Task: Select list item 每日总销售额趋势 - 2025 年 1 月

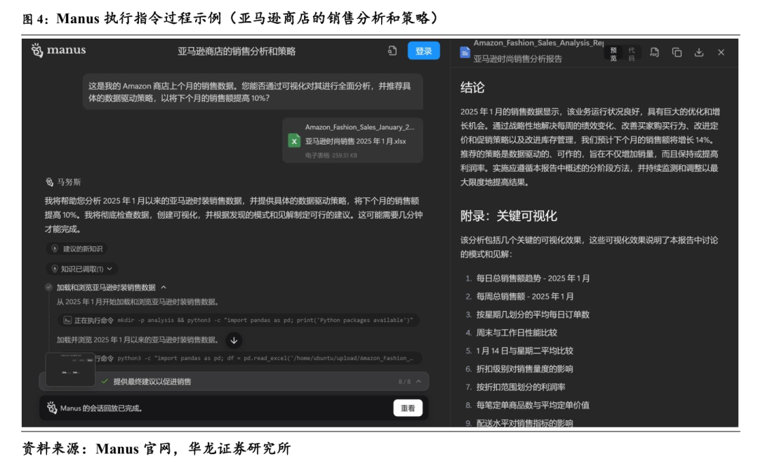Action: tap(533, 279)
